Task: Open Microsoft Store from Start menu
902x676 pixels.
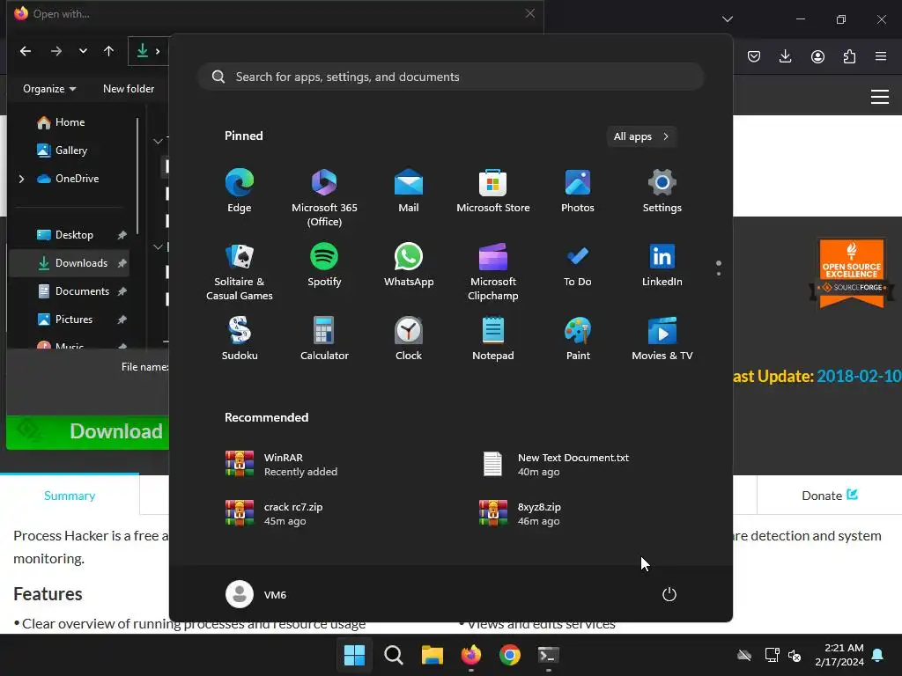Action: click(x=493, y=191)
